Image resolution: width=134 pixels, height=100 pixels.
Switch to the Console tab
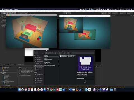click(x=3, y=65)
